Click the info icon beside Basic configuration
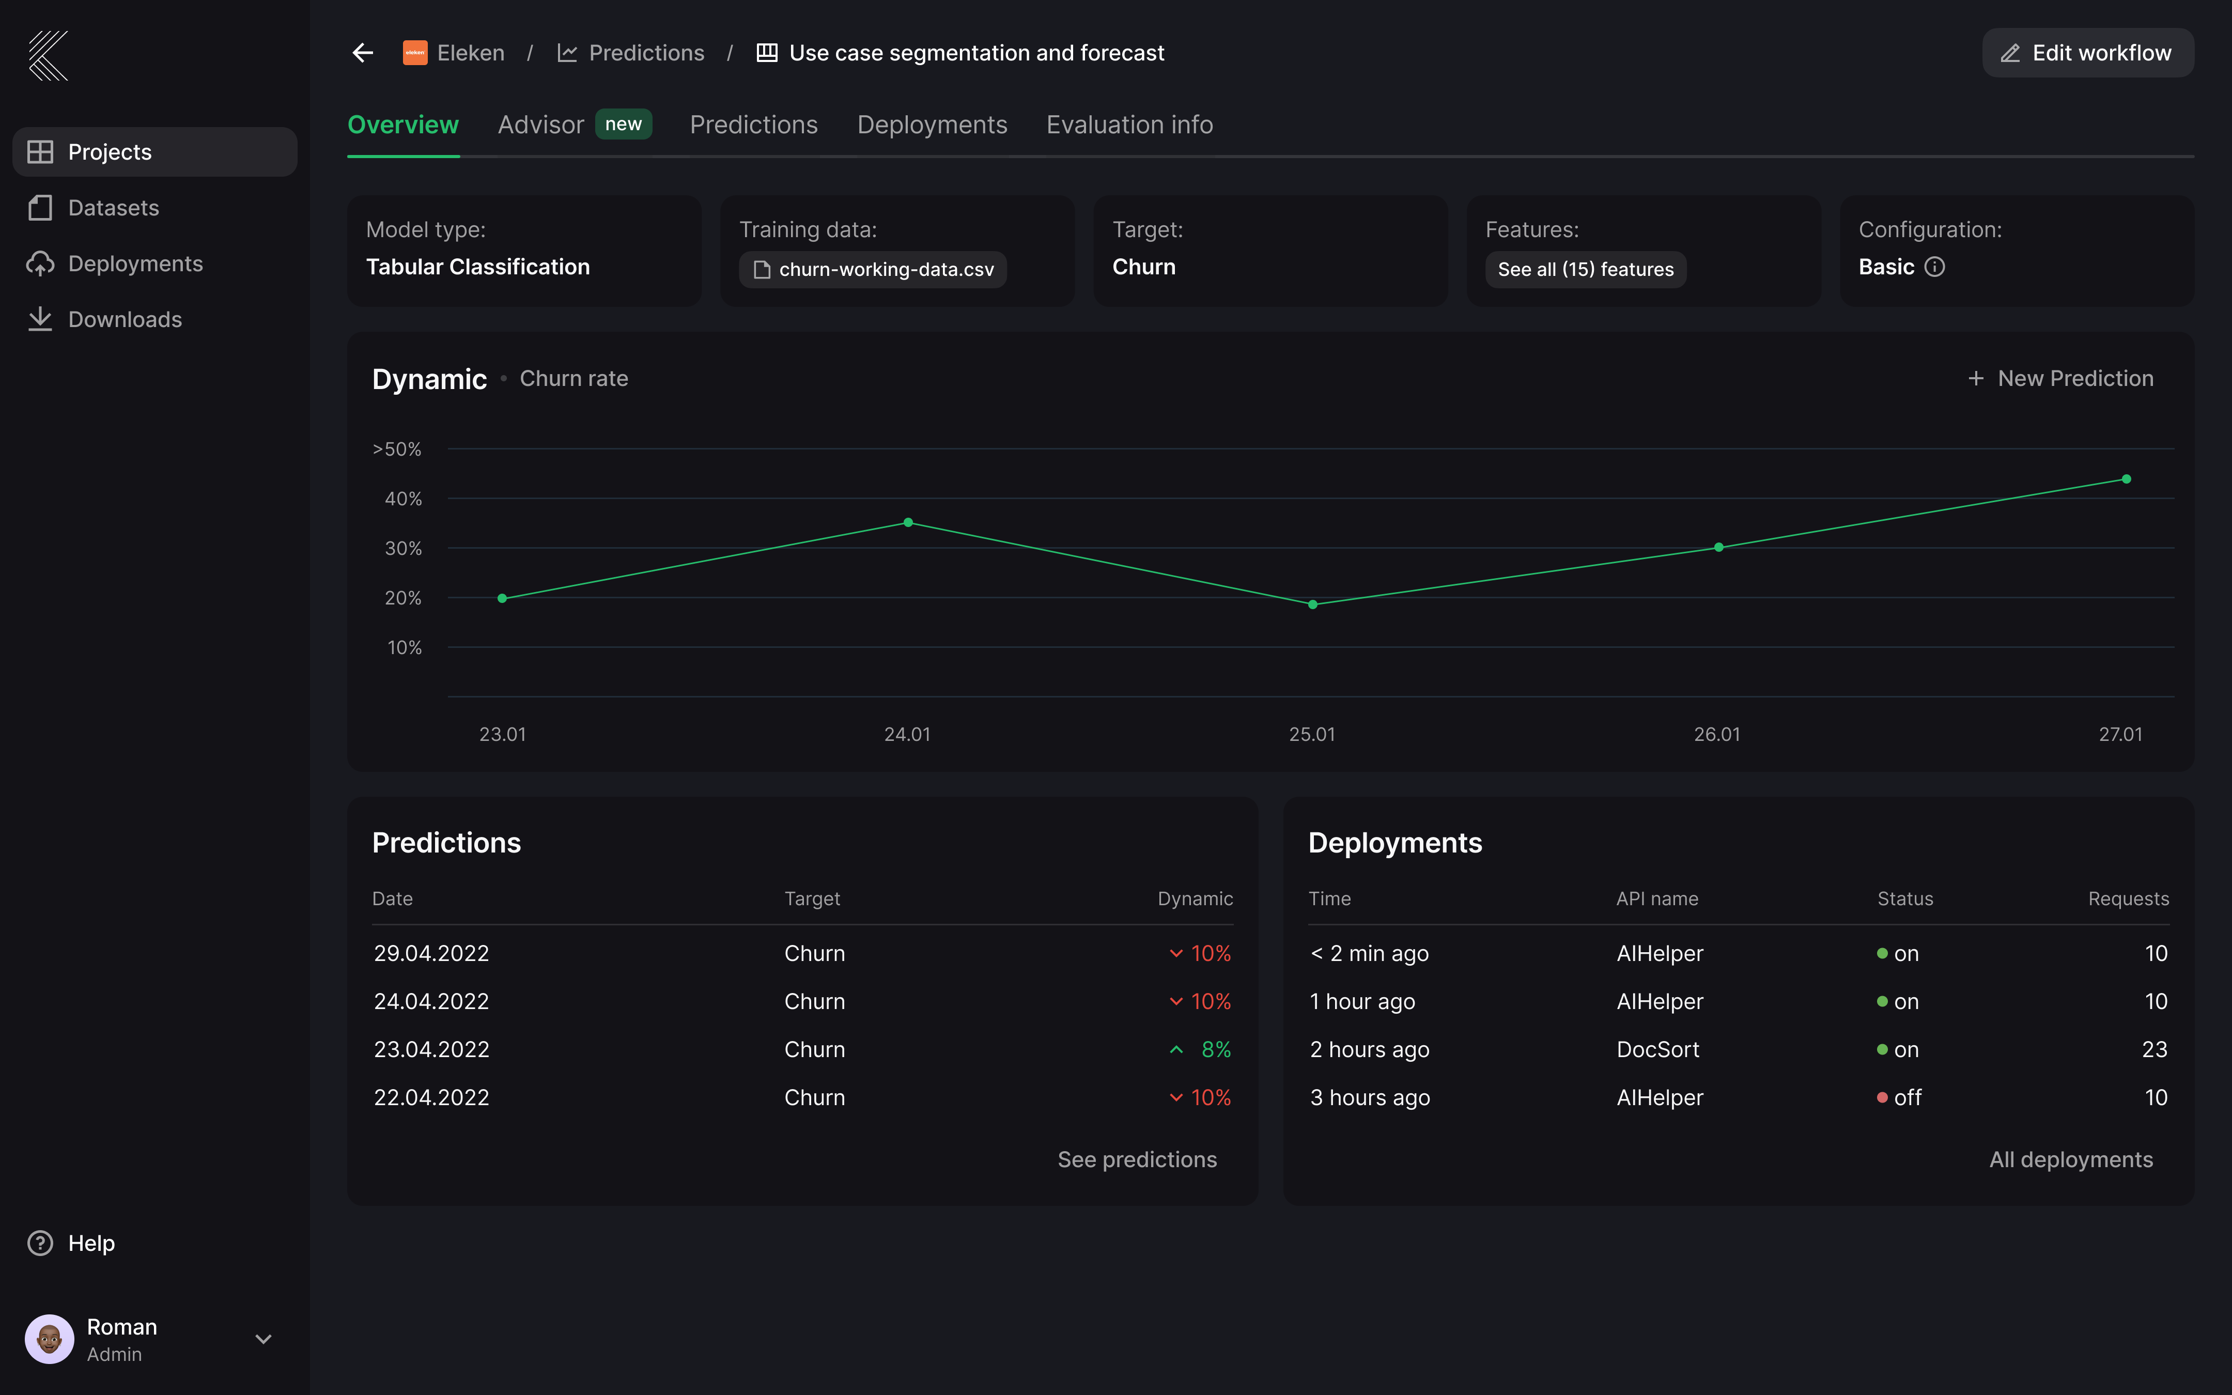The width and height of the screenshot is (2232, 1395). point(1935,267)
